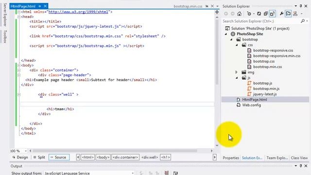The image size is (311, 175).
Task: Collapse the css folder
Action: tap(237, 45)
